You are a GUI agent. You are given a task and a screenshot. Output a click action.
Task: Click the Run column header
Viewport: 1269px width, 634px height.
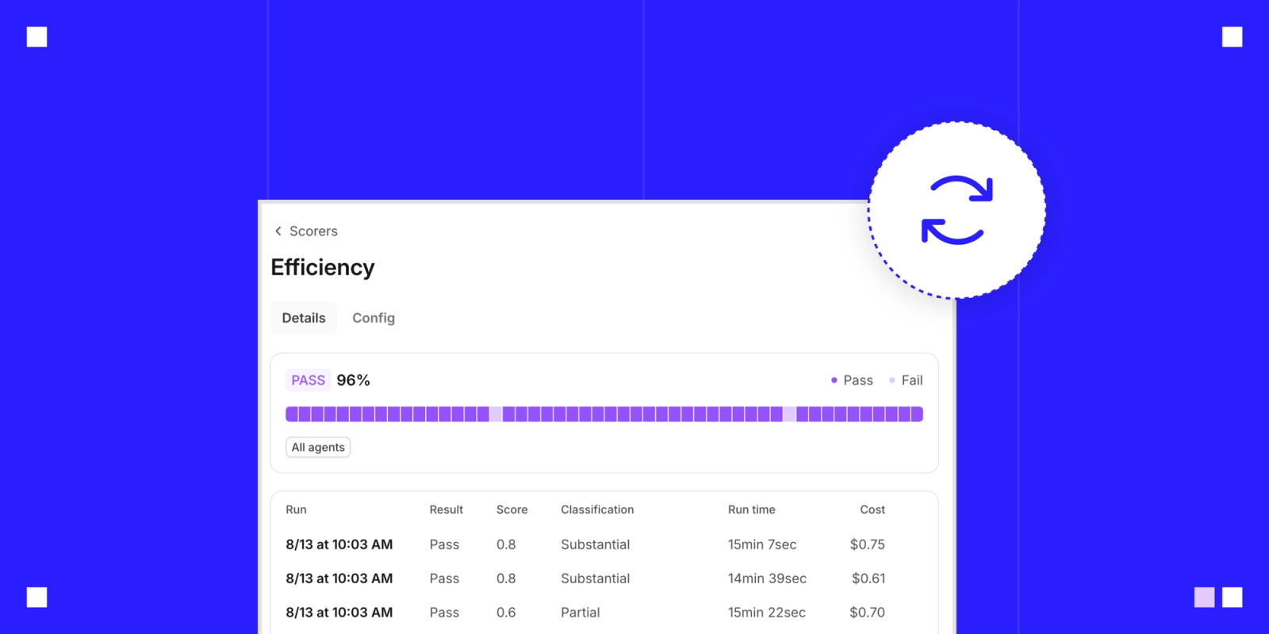296,510
